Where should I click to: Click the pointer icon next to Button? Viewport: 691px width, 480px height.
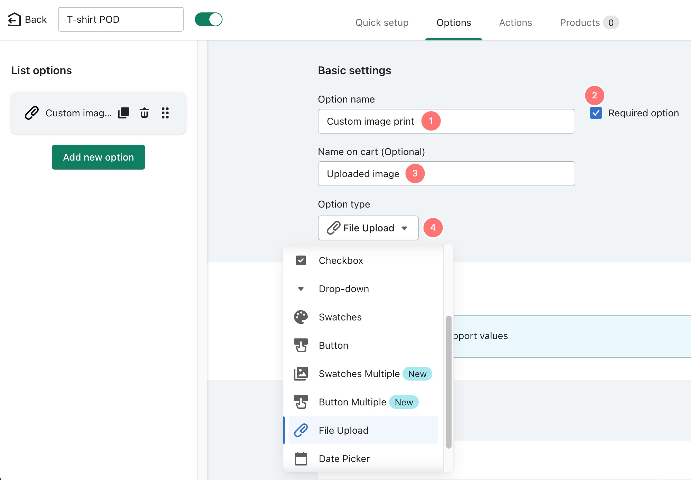point(301,345)
